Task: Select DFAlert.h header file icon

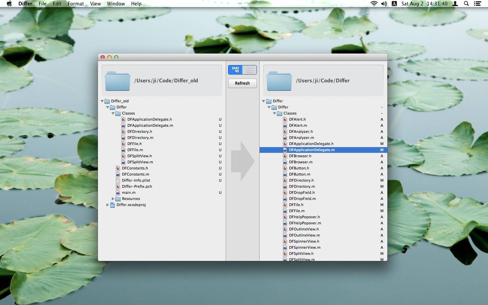Action: 285,119
